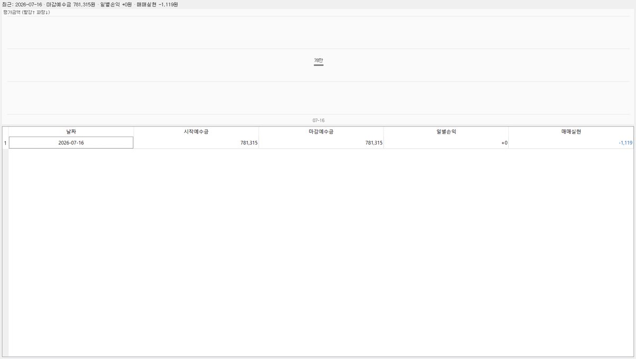This screenshot has width=636, height=359.
Task: Click 일별손익 +0원 in the summary line
Action: (116, 4)
